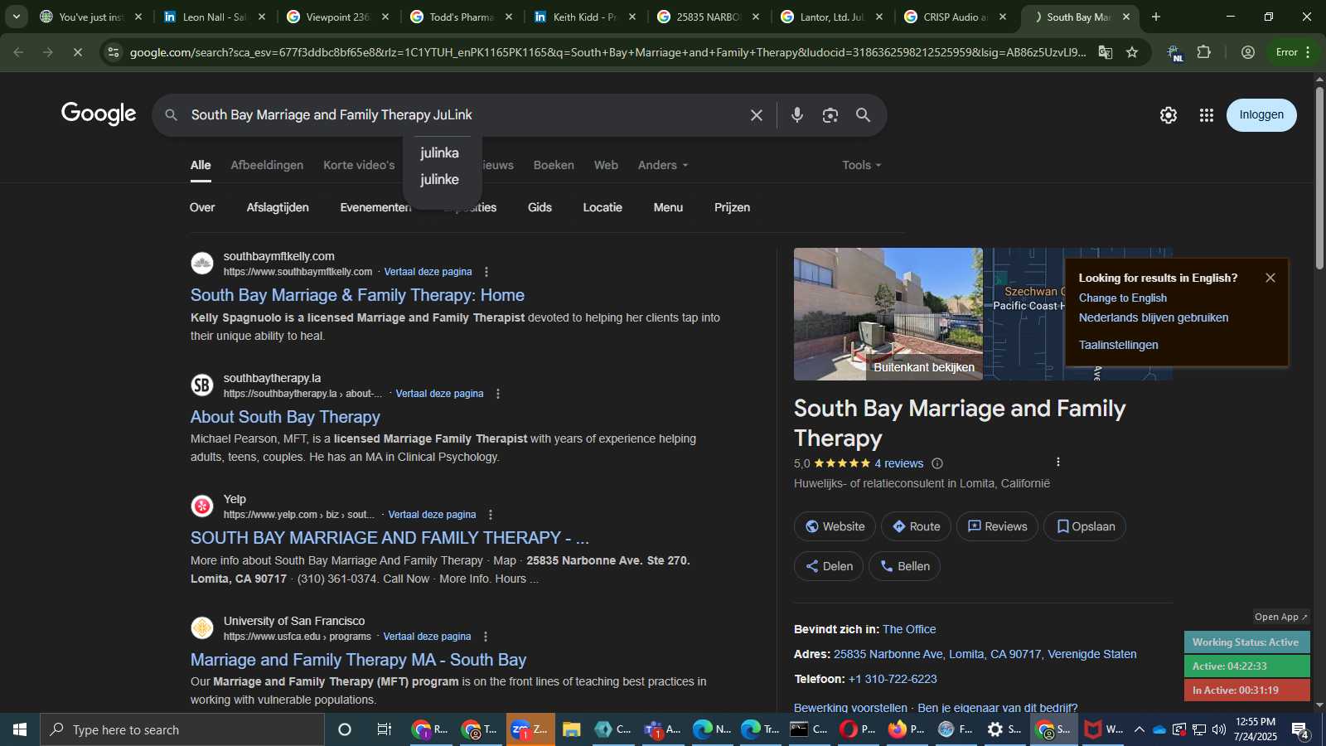Choose 'julinka' suggestion
Viewport: 1326px width, 746px height.
(x=439, y=153)
